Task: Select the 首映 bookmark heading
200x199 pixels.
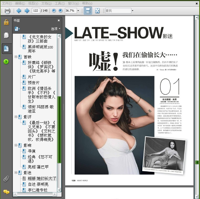Action: (x=27, y=57)
